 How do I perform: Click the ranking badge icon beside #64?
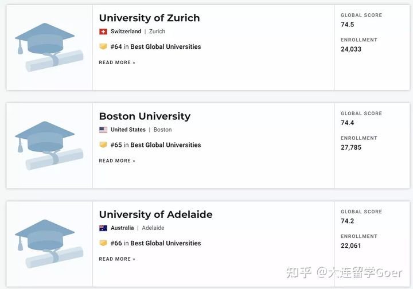tap(103, 46)
